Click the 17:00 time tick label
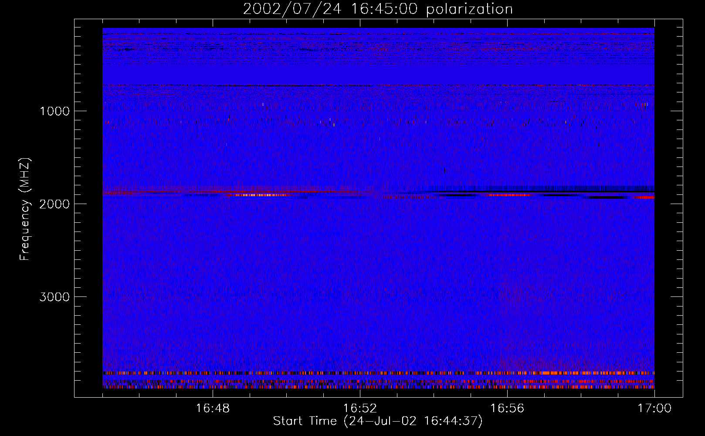This screenshot has height=436, width=705. (654, 409)
